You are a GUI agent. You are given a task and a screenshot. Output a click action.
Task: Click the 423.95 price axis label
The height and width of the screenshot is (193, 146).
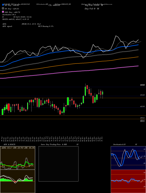142,106
